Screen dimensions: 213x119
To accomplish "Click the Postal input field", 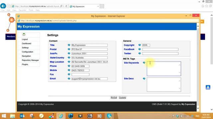I will (x=90, y=49).
